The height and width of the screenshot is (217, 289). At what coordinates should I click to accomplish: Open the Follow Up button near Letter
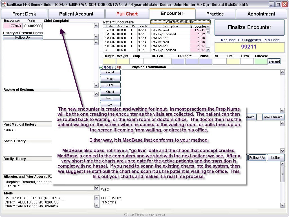(x=257, y=157)
